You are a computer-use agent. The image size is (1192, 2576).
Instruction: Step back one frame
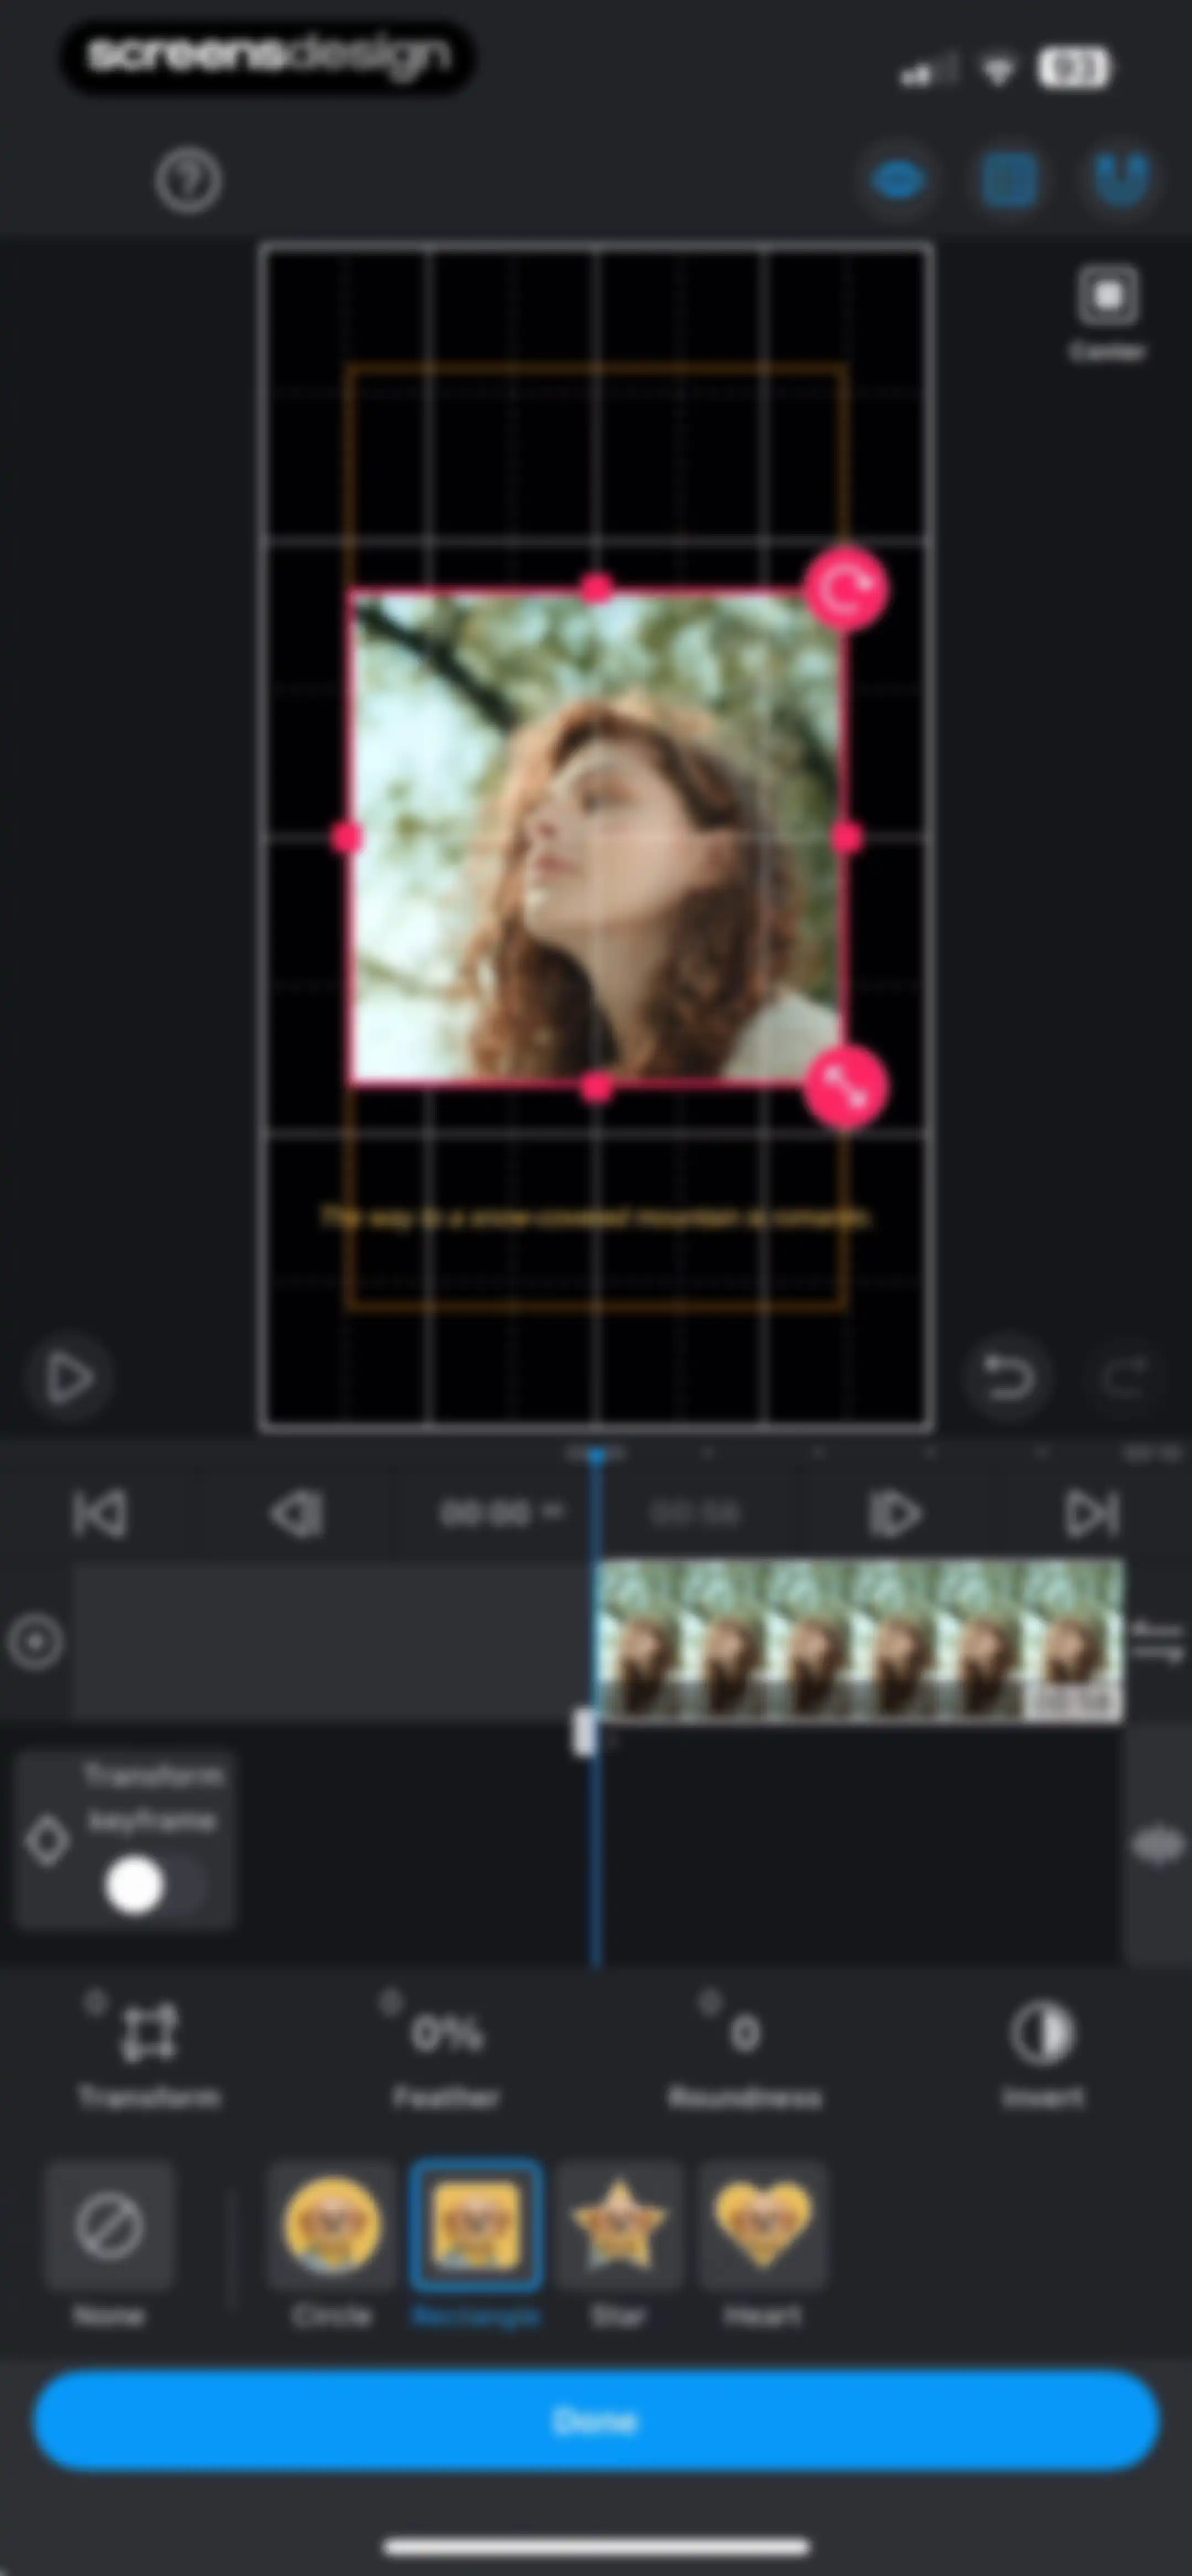tap(297, 1513)
